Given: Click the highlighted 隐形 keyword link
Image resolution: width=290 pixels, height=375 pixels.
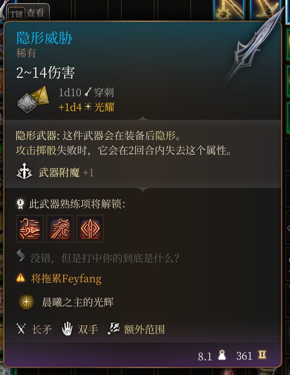Looking at the screenshot, I should 166,135.
